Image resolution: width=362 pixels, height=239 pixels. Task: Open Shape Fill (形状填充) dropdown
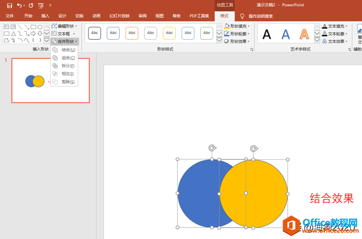(x=237, y=26)
